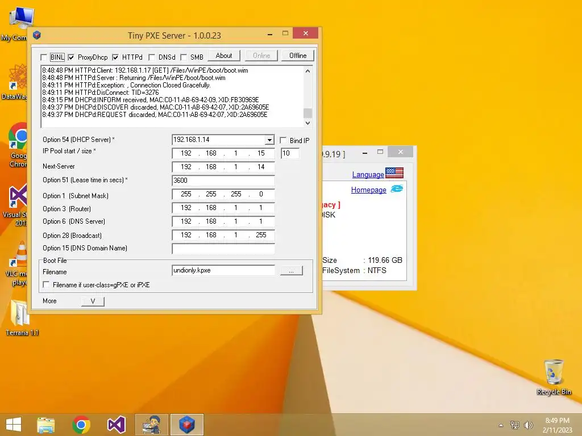
Task: Tick the Bind IP checkbox
Action: click(283, 140)
